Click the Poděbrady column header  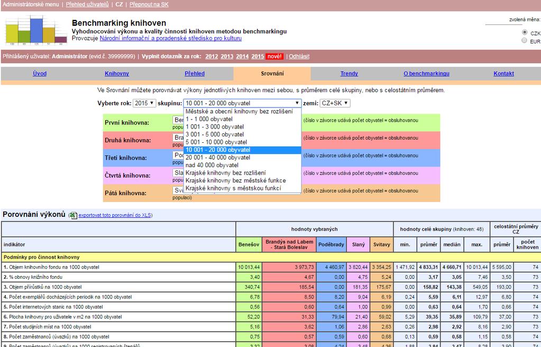(x=331, y=244)
